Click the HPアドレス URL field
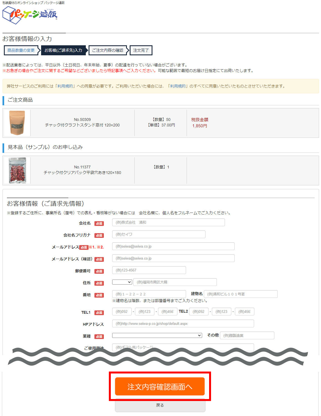 [x=183, y=323]
